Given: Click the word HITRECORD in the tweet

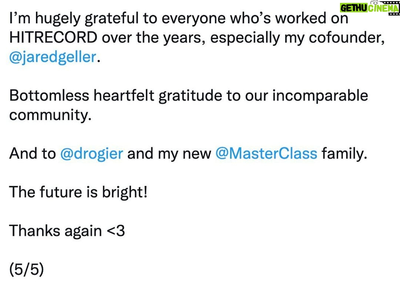Looking at the screenshot, I should (53, 37).
